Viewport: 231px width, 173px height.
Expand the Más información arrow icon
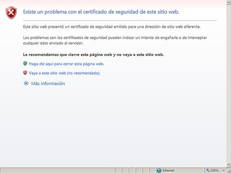(26, 84)
